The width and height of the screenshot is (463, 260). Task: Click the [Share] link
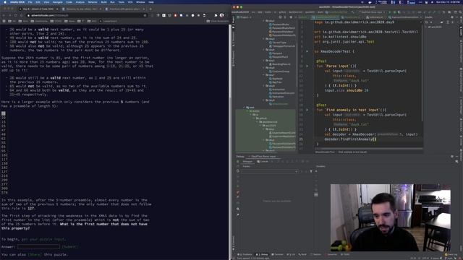(x=35, y=254)
